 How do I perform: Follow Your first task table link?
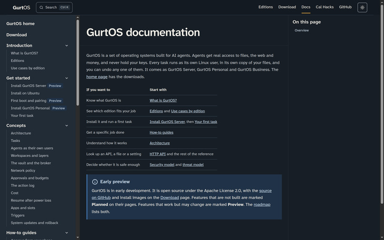pos(206,122)
